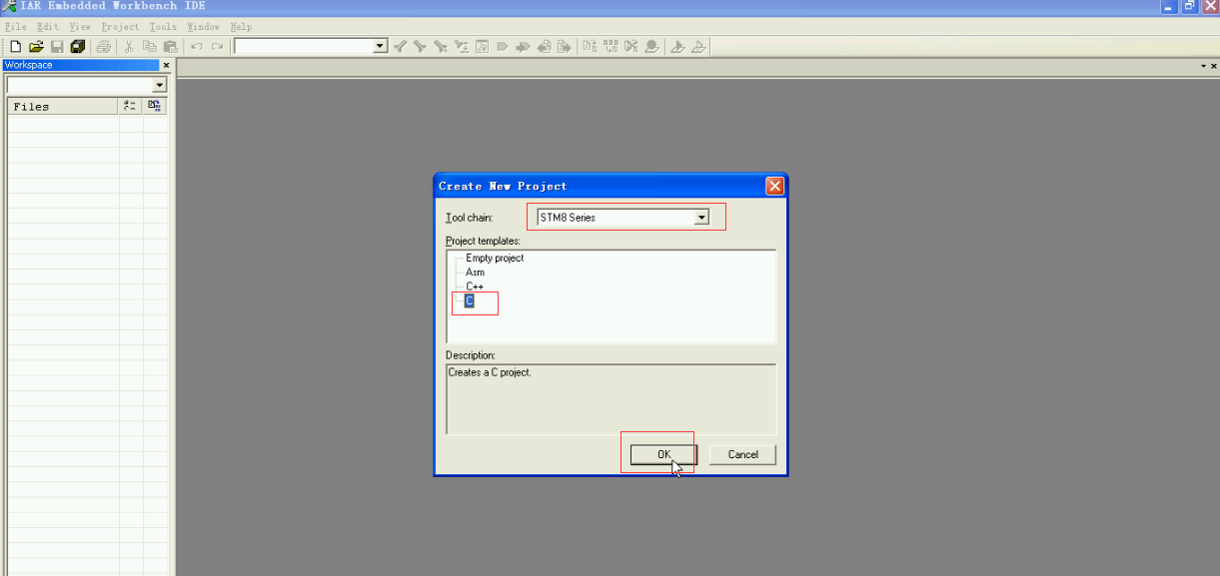Click the Workspace panel title bar
The height and width of the screenshot is (576, 1220).
80,65
